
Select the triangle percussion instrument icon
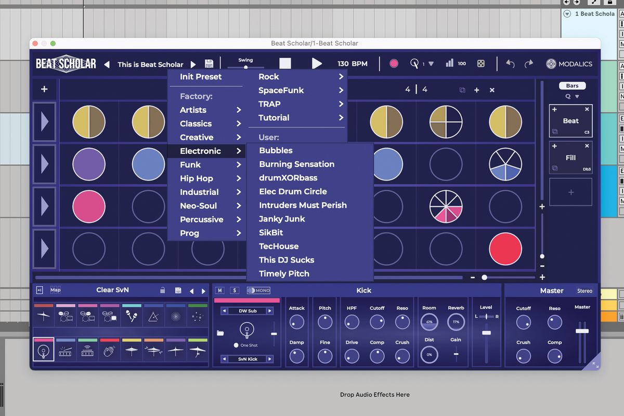click(153, 317)
